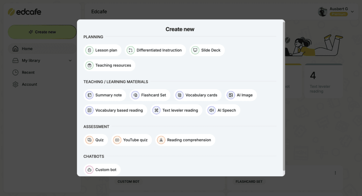Click the My library drive icon
Image resolution: width=362 pixels, height=196 pixels.
15,61
